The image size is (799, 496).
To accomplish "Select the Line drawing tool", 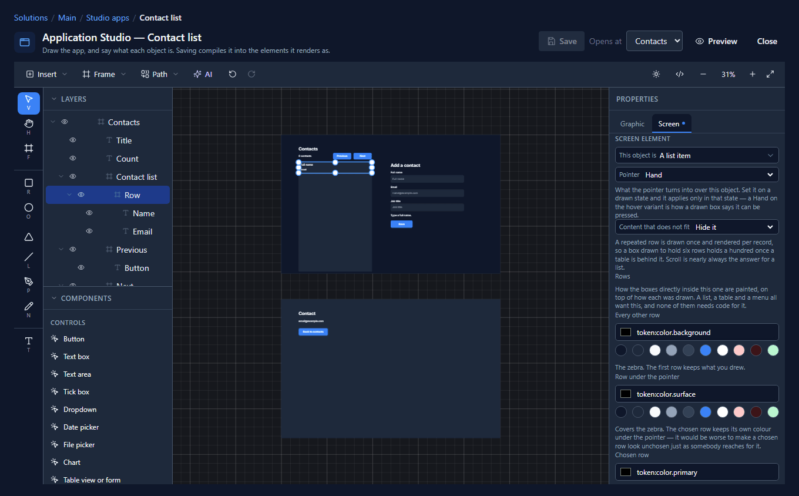I will [x=29, y=261].
